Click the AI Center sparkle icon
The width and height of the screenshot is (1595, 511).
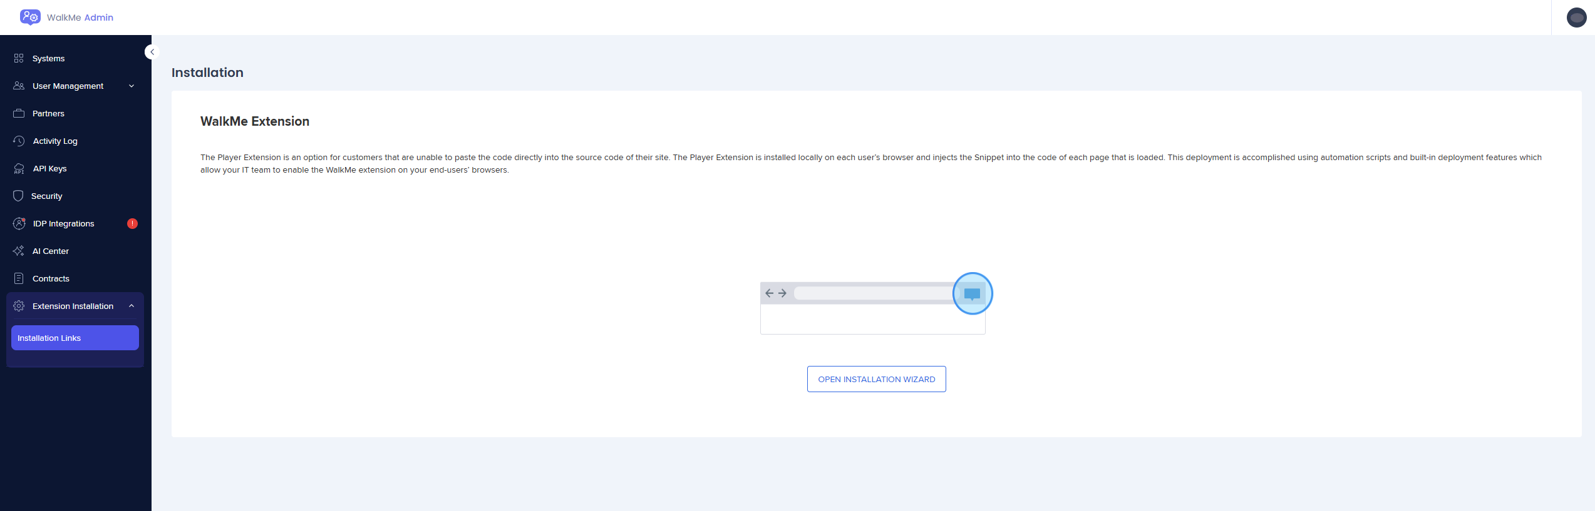click(19, 251)
